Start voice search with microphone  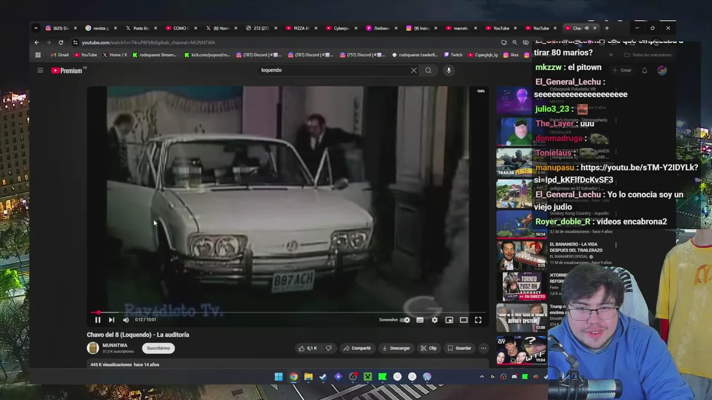tap(449, 71)
